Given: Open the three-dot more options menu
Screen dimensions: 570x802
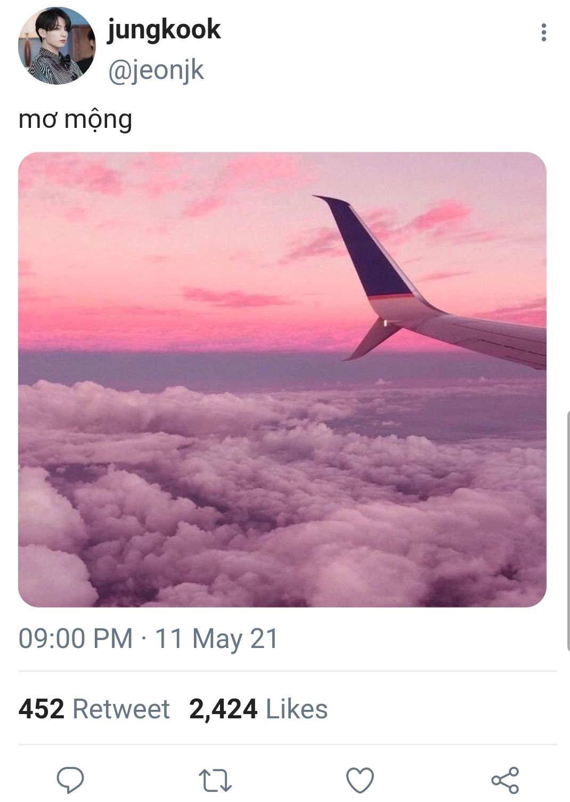Looking at the screenshot, I should pos(543,33).
